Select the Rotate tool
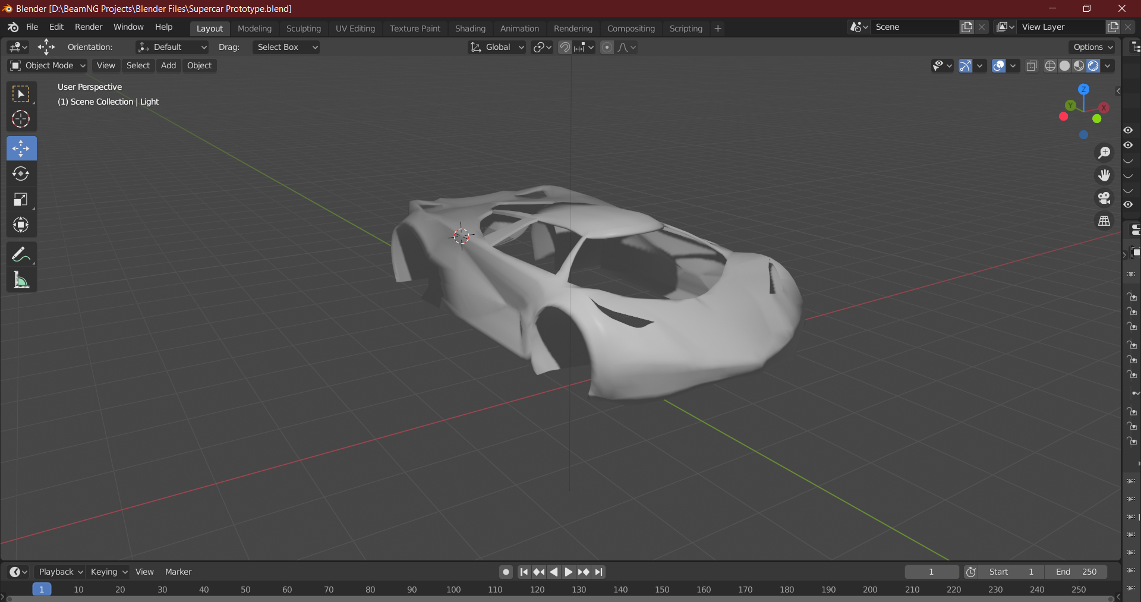This screenshot has width=1141, height=602. coord(21,174)
